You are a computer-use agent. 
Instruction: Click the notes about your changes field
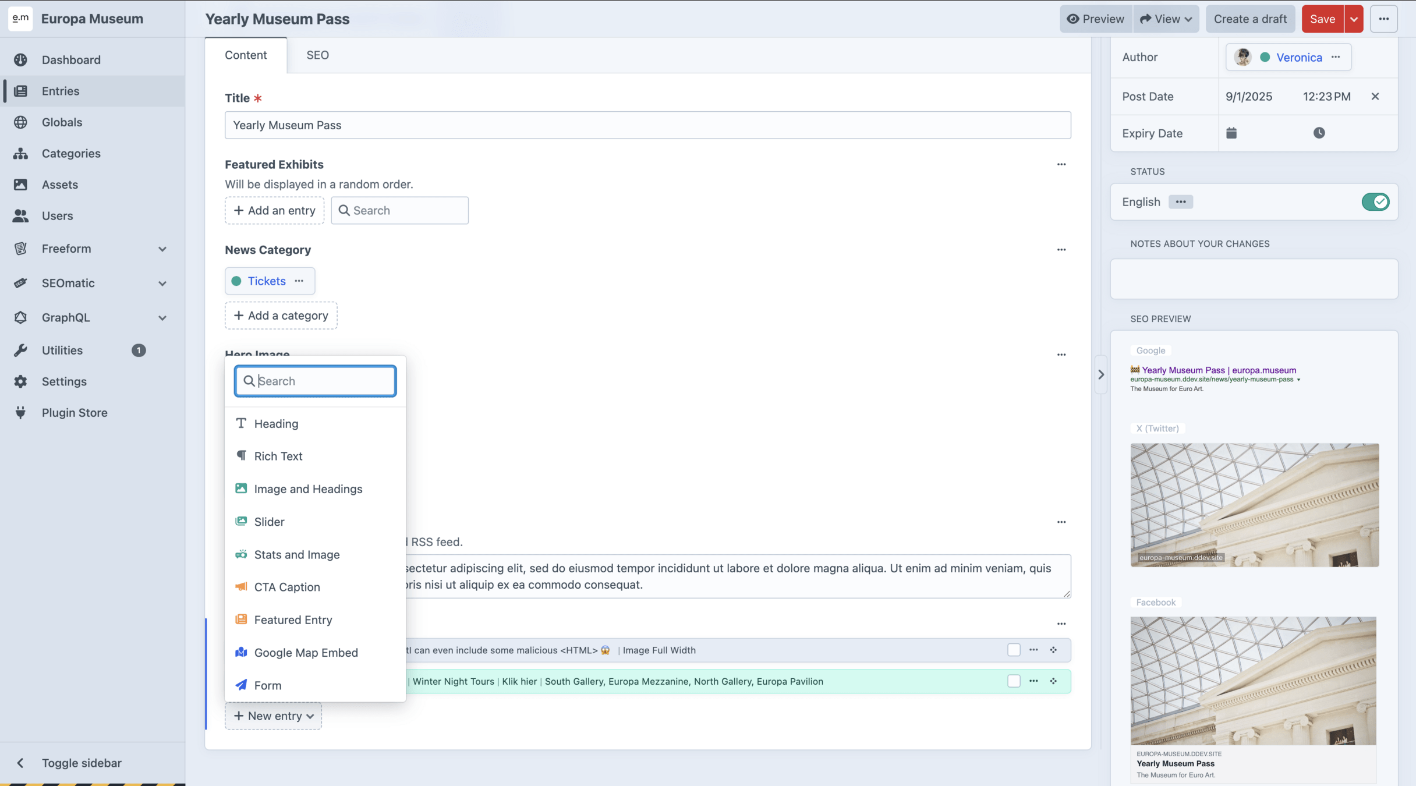1254,279
